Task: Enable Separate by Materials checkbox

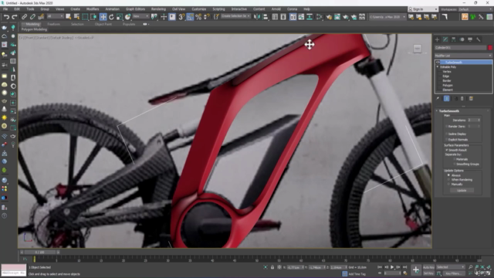Action: point(454,159)
